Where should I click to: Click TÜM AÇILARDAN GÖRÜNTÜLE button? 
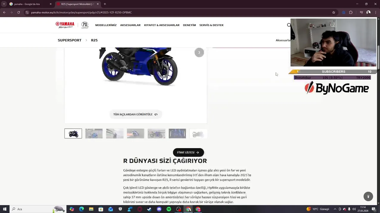(135, 114)
